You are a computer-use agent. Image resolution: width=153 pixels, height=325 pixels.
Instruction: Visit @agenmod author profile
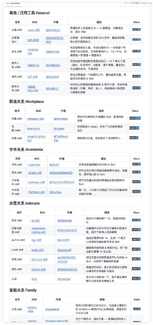point(52,52)
